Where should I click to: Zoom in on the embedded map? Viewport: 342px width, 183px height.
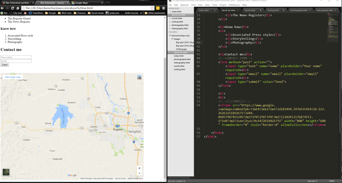tap(140, 168)
